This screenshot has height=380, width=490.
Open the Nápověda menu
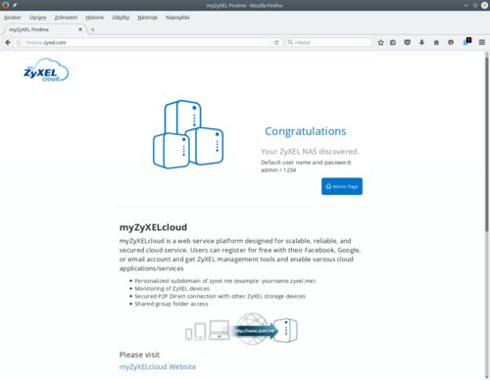click(177, 18)
